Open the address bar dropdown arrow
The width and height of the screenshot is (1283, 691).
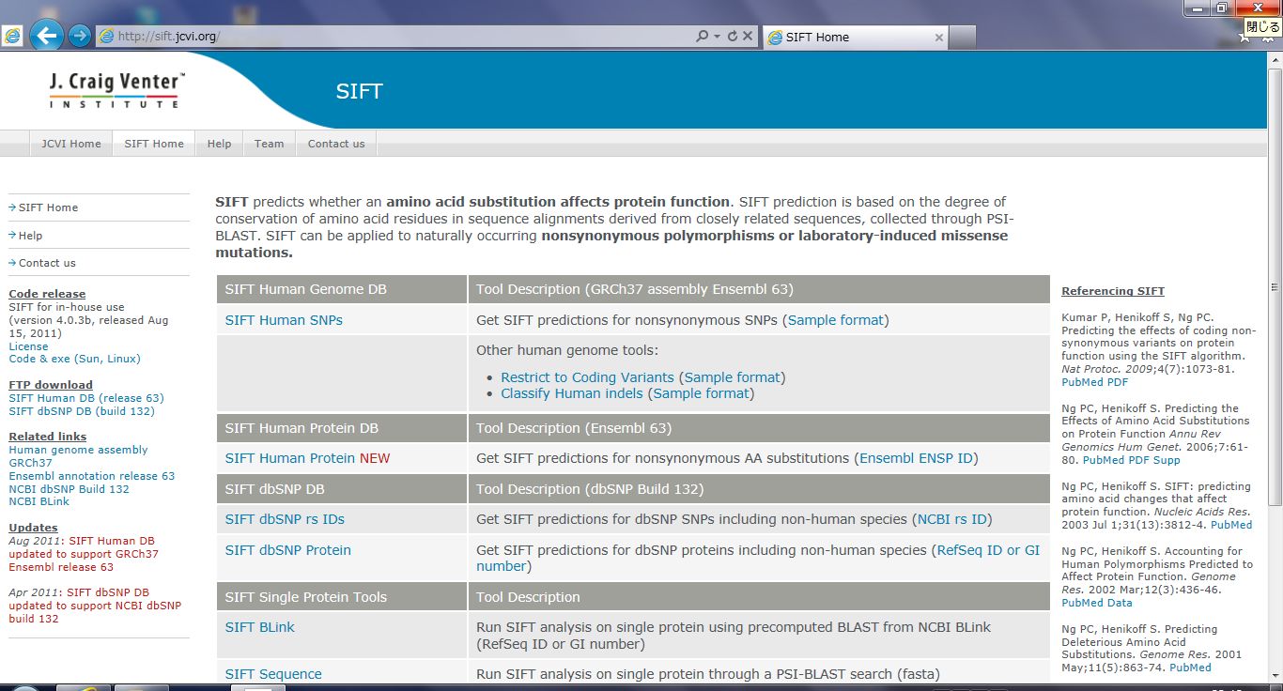pos(717,36)
